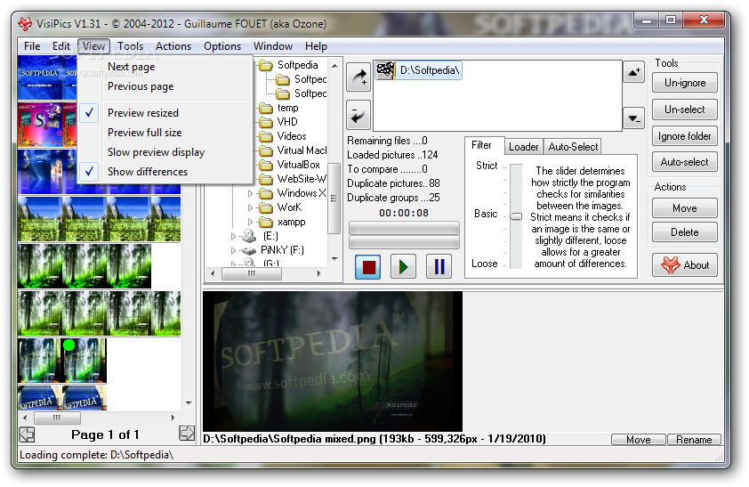Select Preview full size
The height and width of the screenshot is (487, 749).
pos(165,133)
